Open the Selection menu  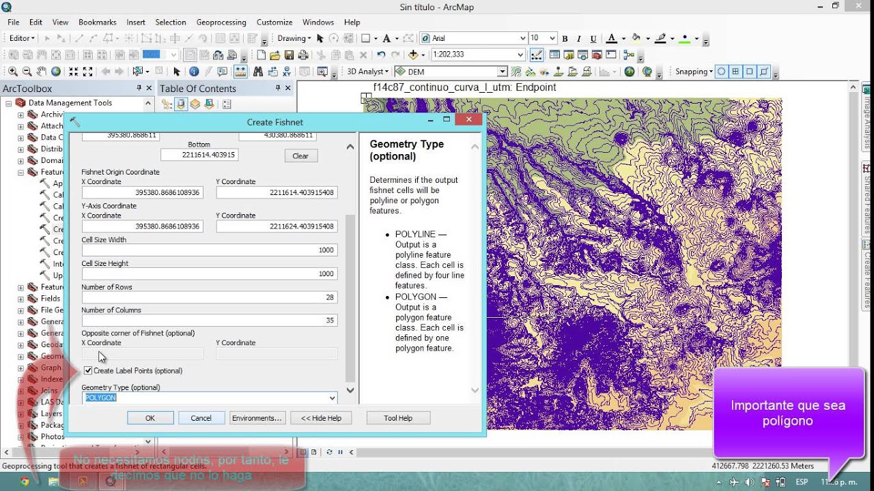tap(170, 23)
